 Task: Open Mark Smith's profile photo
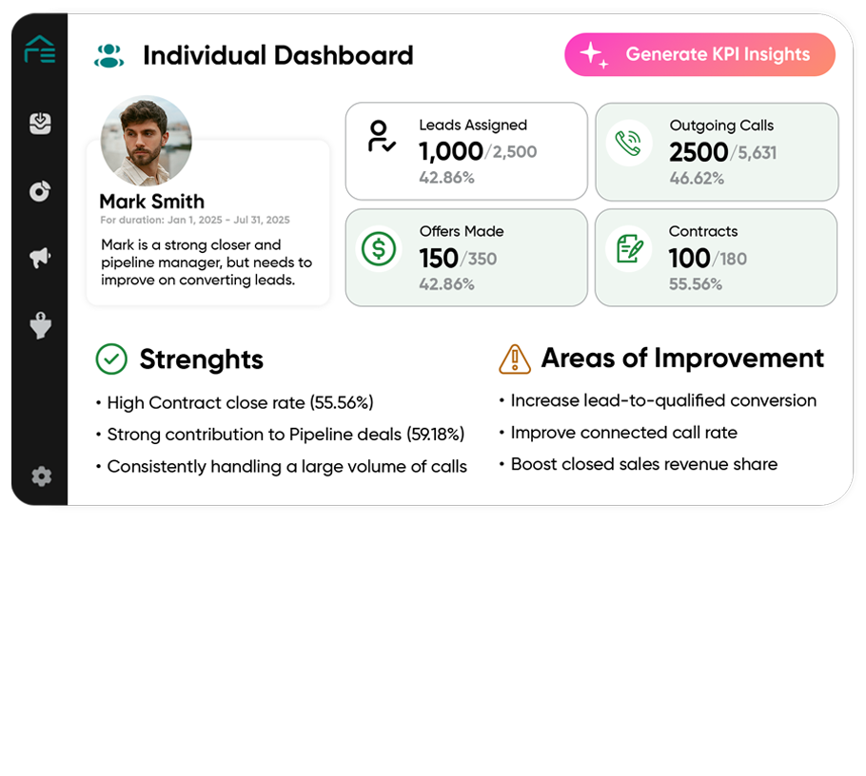[147, 141]
